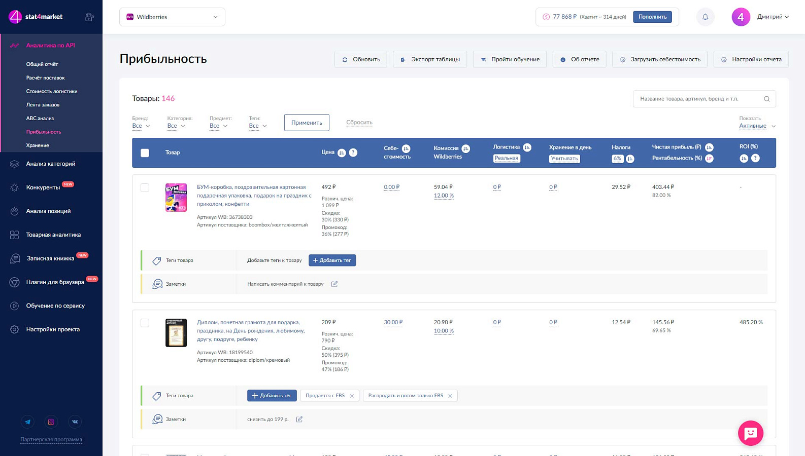Open the VK social link
The height and width of the screenshot is (456, 805).
pos(75,422)
